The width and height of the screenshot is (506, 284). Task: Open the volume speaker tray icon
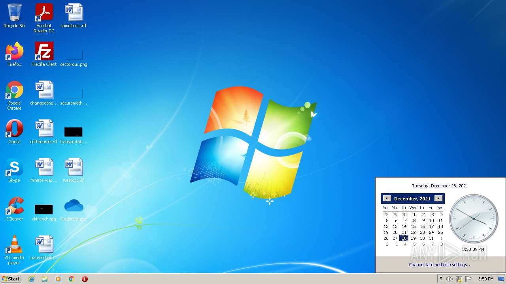tap(449, 279)
